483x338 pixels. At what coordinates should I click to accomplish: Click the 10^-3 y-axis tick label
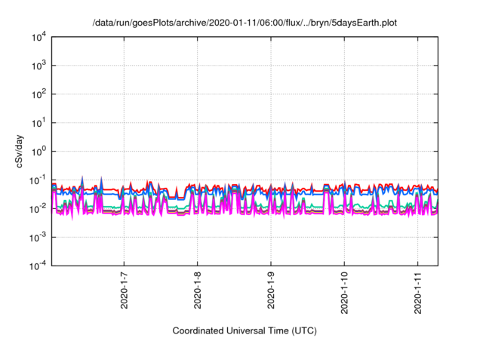click(x=38, y=238)
